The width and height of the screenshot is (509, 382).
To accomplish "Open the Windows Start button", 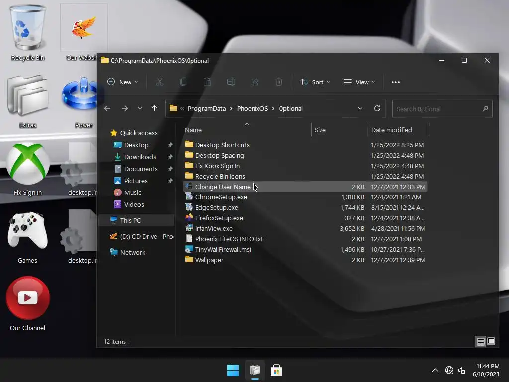I will pyautogui.click(x=233, y=370).
